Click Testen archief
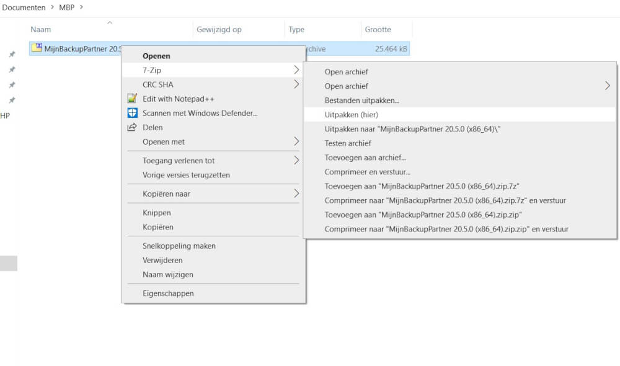 click(348, 143)
